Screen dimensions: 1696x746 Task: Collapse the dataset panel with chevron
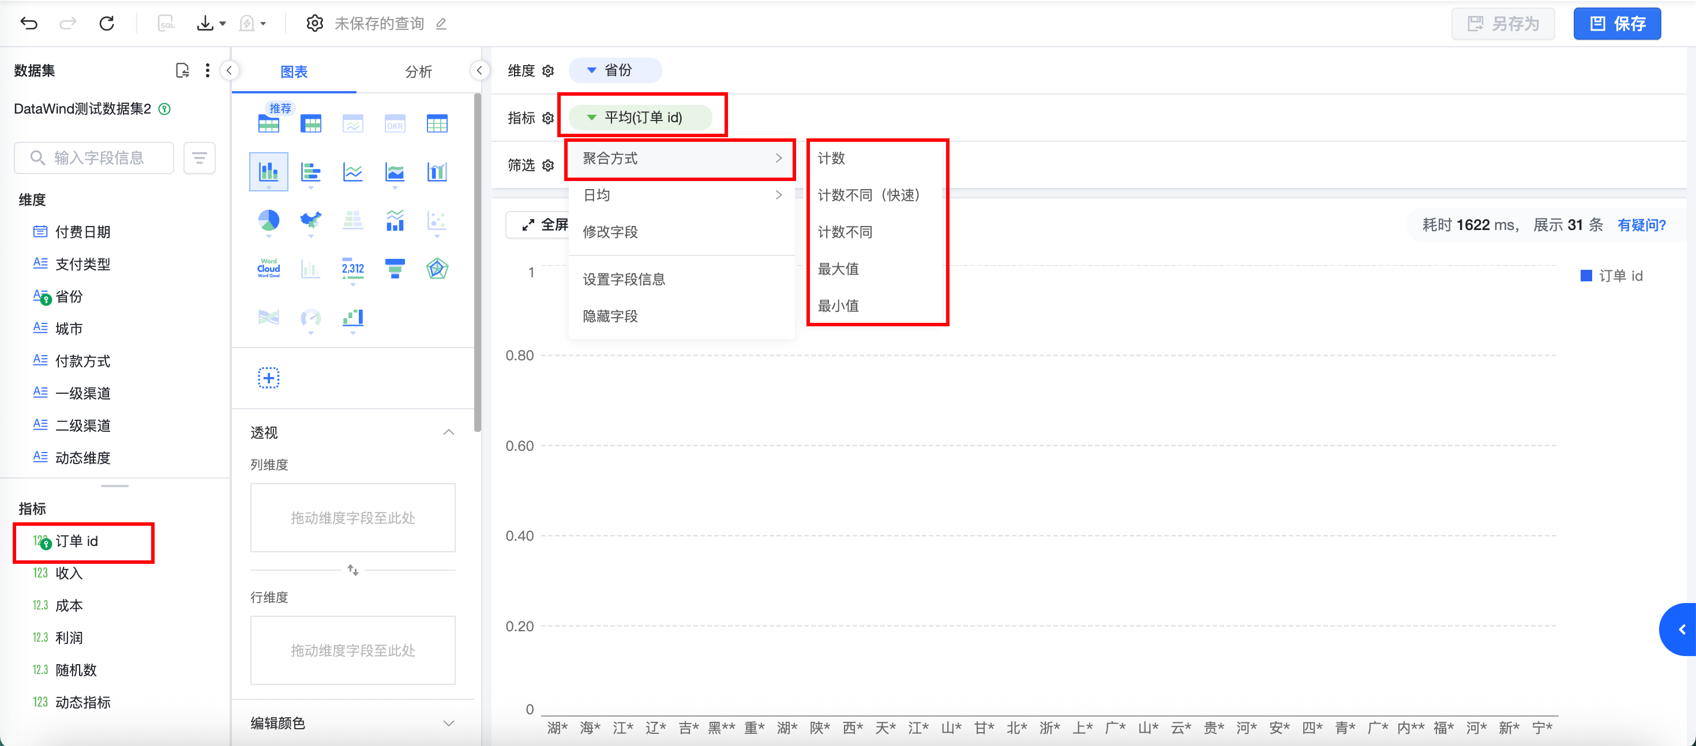pyautogui.click(x=229, y=70)
